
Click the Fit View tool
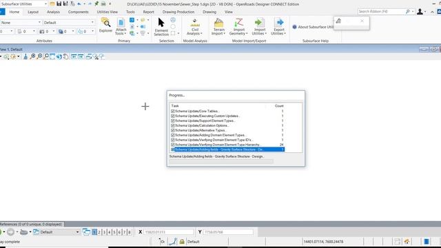52,56
